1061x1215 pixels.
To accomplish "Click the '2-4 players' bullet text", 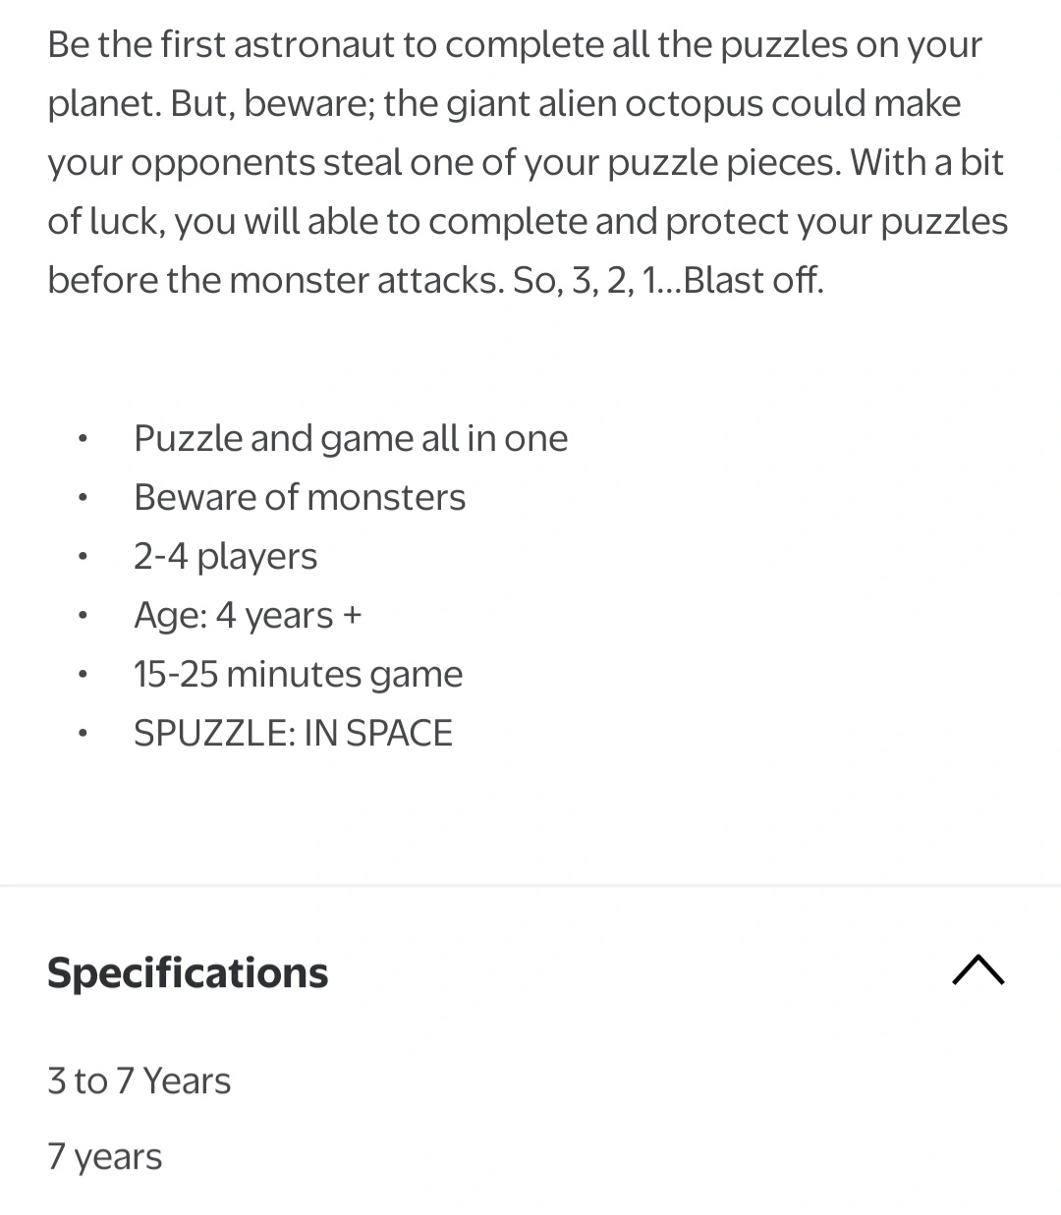I will 225,556.
